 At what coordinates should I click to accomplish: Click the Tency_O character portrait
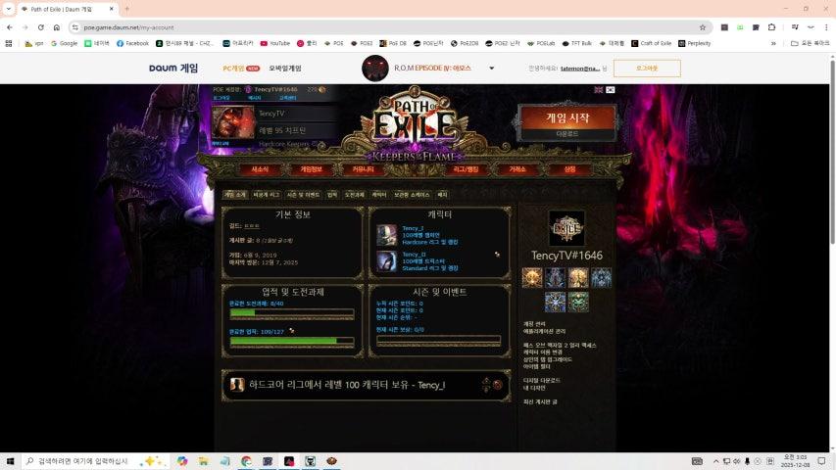(x=386, y=261)
